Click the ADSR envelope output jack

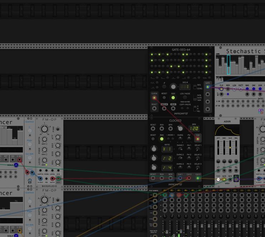click(236, 179)
